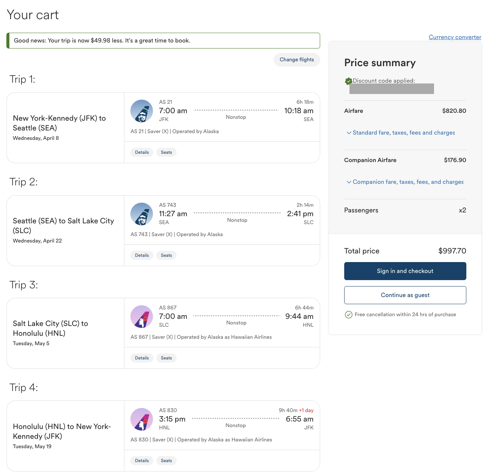Viewport: 490px width, 476px height.
Task: Select Seats for flight AS 743
Action: [x=166, y=255]
